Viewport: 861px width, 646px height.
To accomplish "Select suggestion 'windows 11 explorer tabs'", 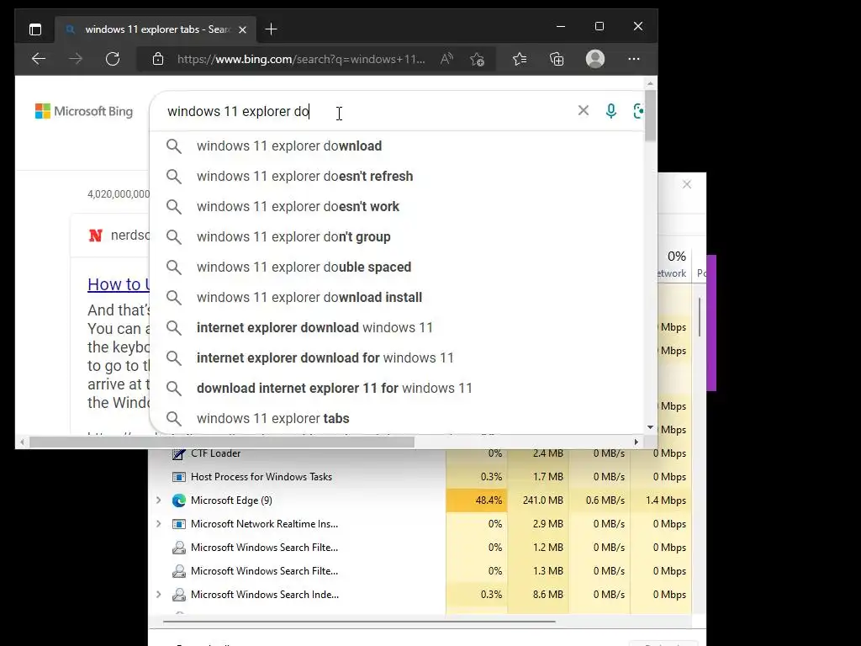I will click(x=397, y=418).
